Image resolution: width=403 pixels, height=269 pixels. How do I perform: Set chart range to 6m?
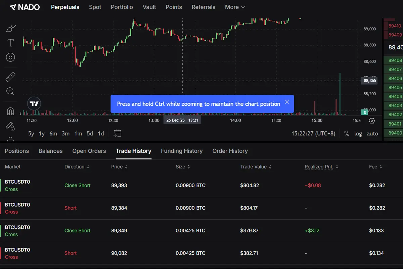click(x=53, y=134)
